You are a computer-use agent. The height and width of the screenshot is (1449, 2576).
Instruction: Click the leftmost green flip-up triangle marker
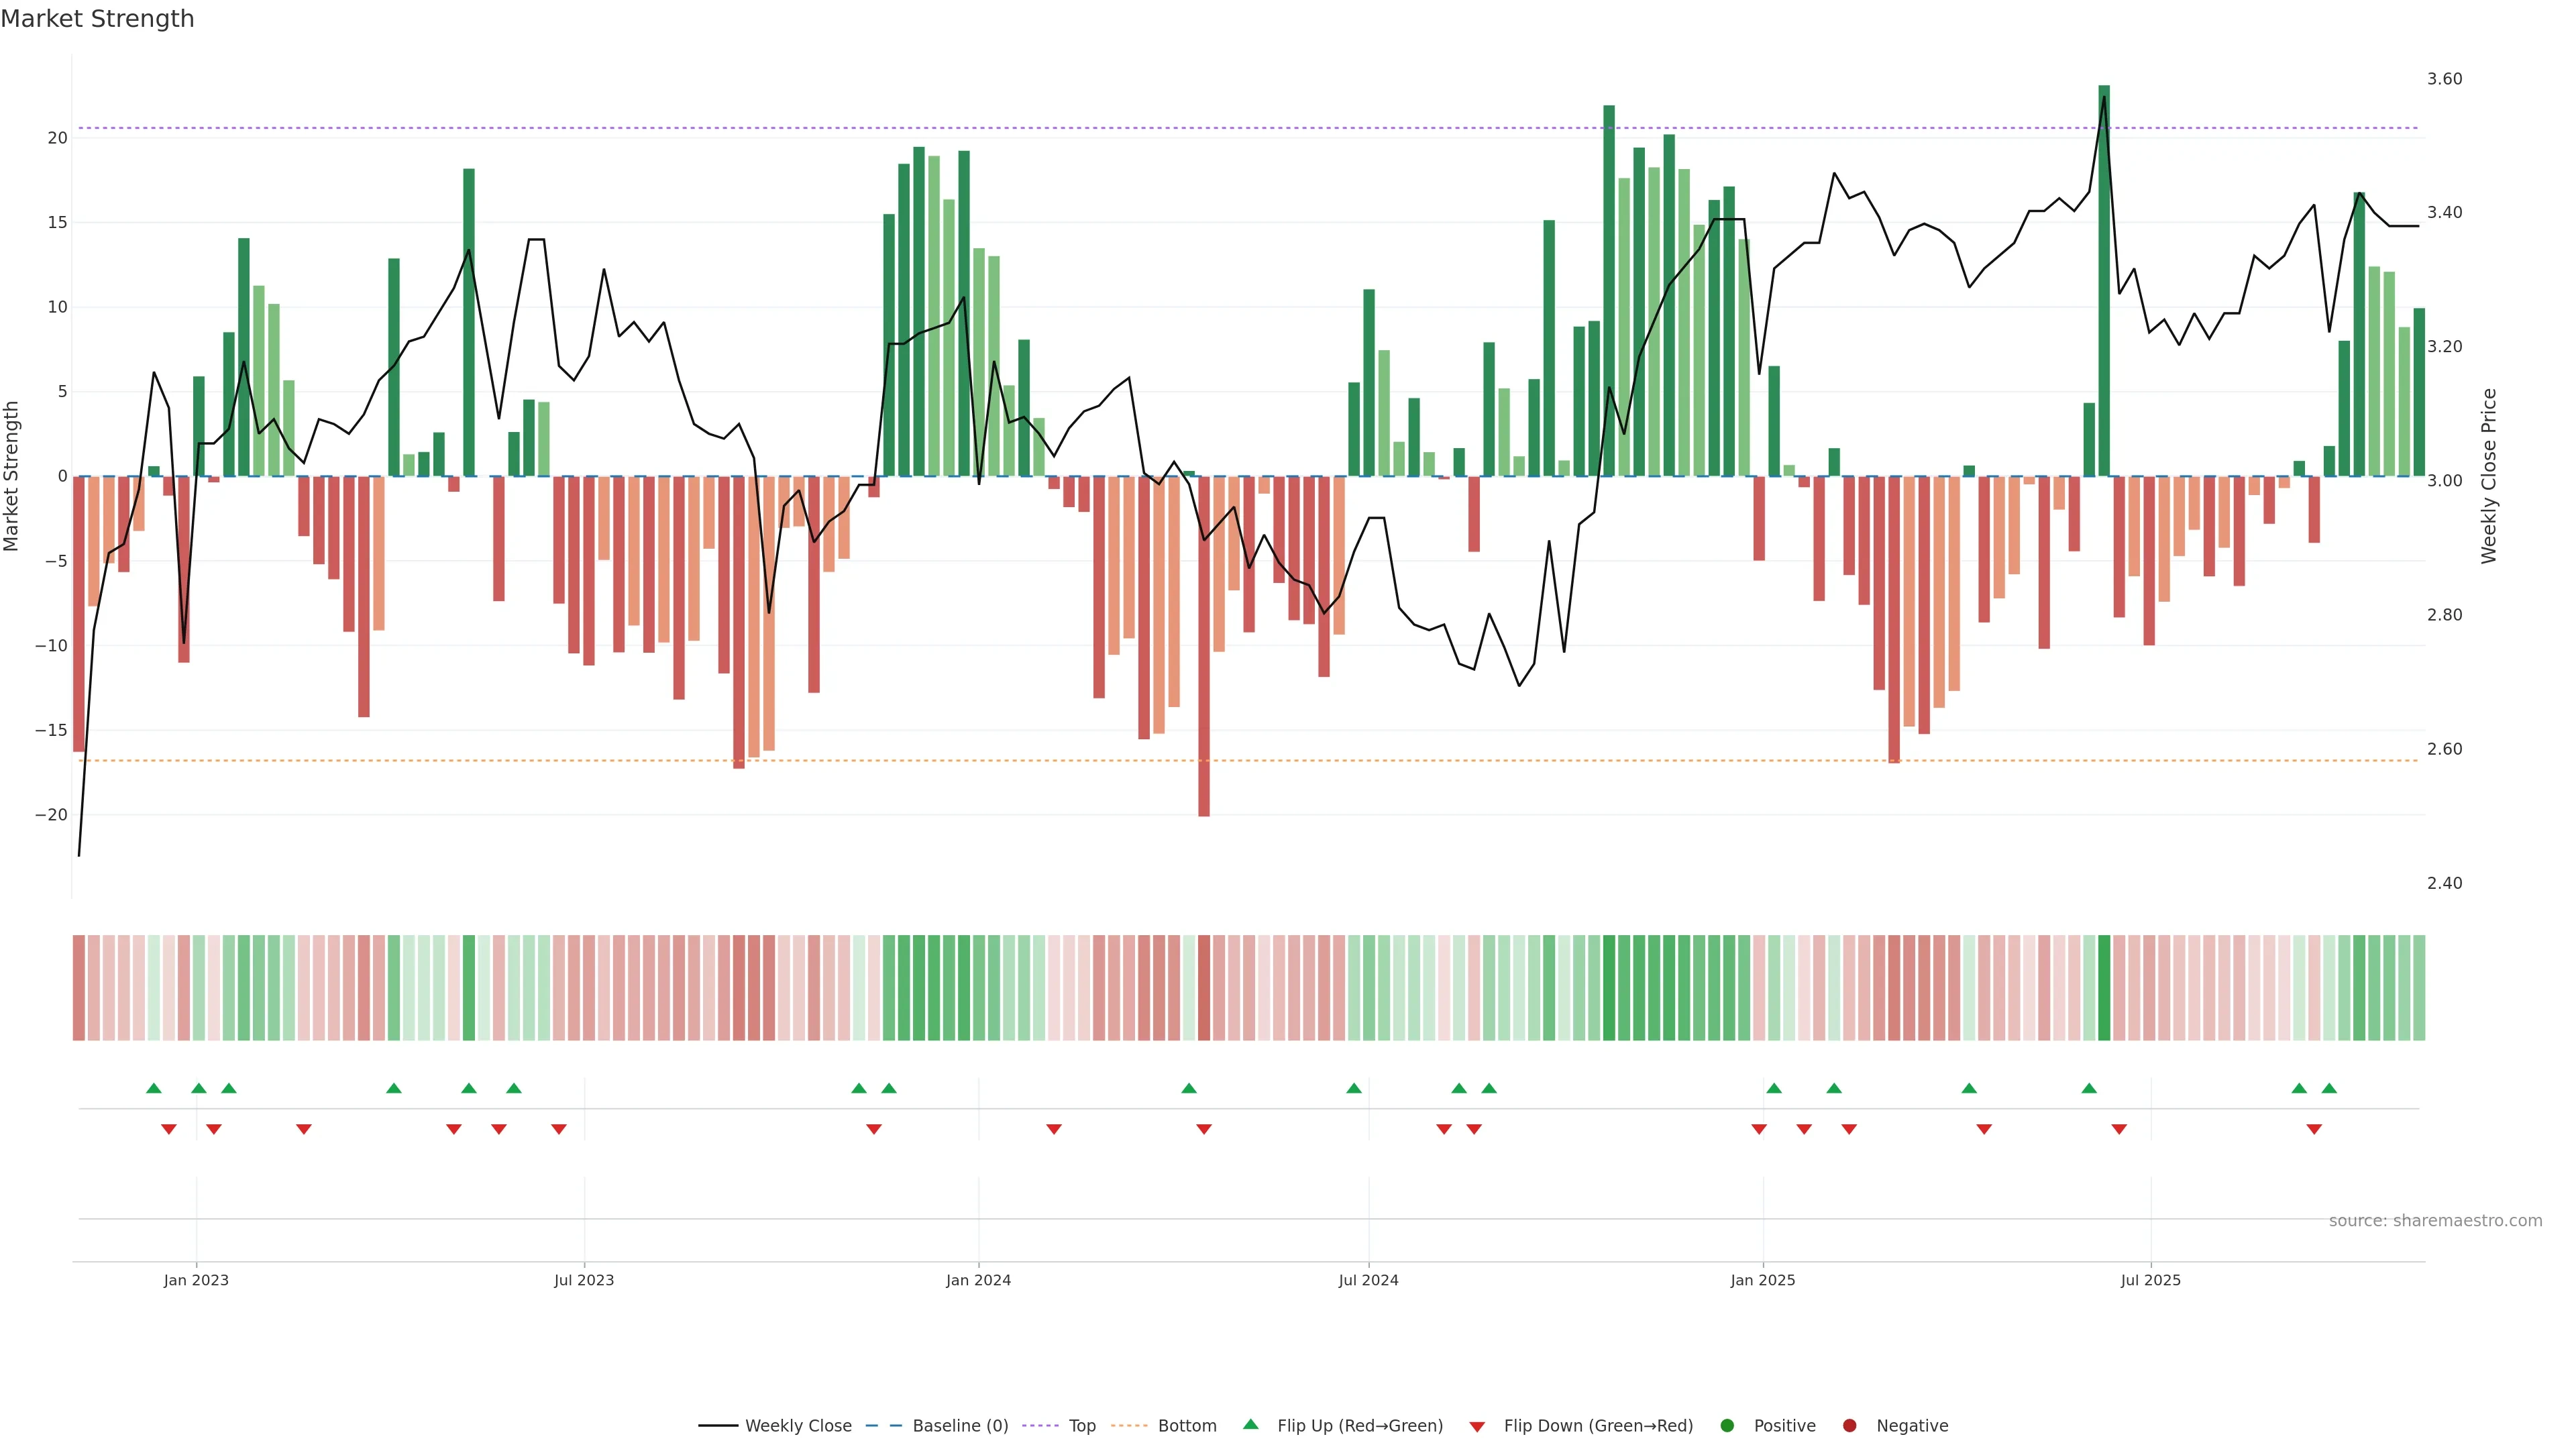point(154,1088)
